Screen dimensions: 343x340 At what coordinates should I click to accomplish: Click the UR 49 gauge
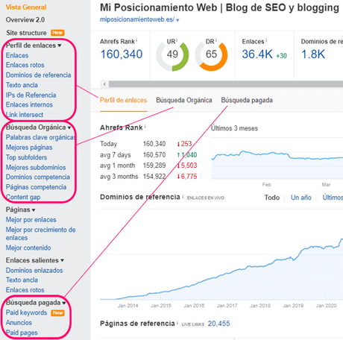[x=172, y=55]
